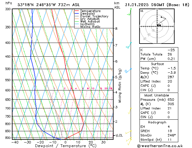Screen dimensions: 192x148
Task: Click the 'Mixing Ratio (g/kg)' vertical axis label
Action: pos(120,86)
